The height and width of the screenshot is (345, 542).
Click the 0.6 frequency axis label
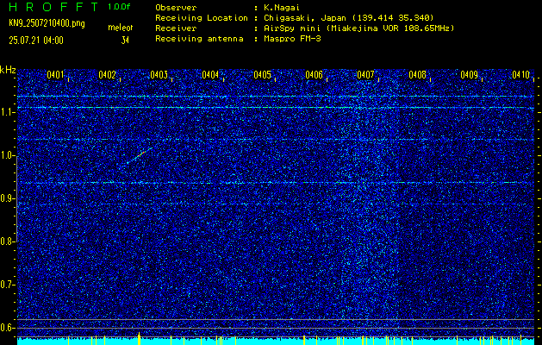coord(7,328)
